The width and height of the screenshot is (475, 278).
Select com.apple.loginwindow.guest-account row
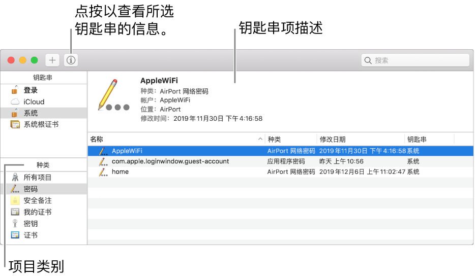point(281,161)
